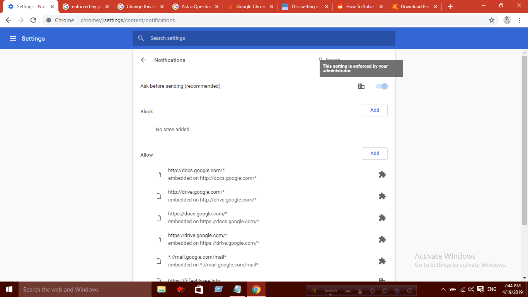Reload the current page
The image size is (528, 297).
pos(33,20)
